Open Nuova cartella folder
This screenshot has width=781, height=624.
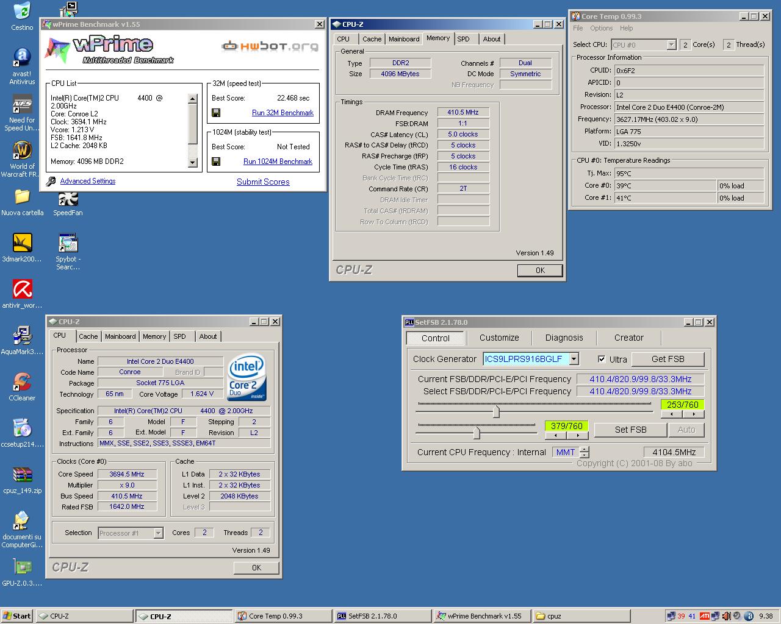tap(22, 202)
